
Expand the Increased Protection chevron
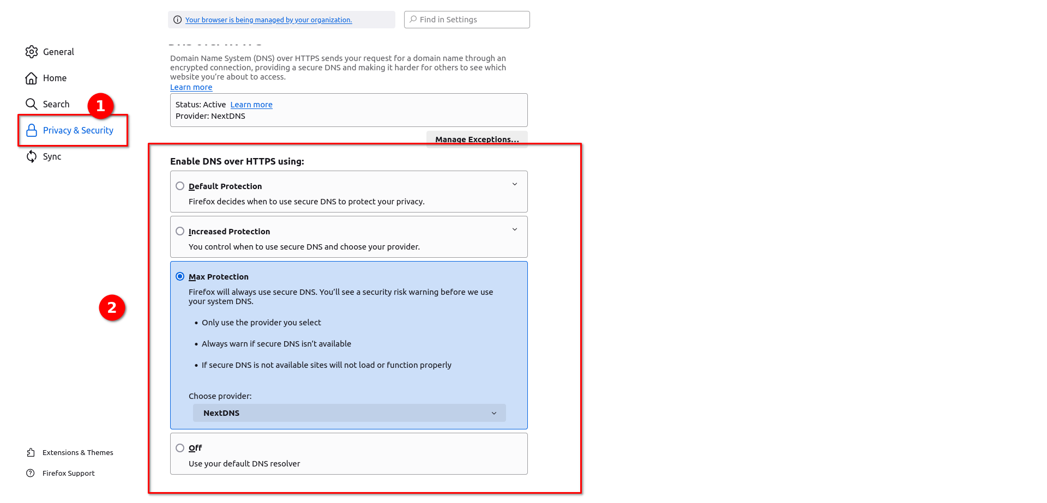(x=515, y=229)
